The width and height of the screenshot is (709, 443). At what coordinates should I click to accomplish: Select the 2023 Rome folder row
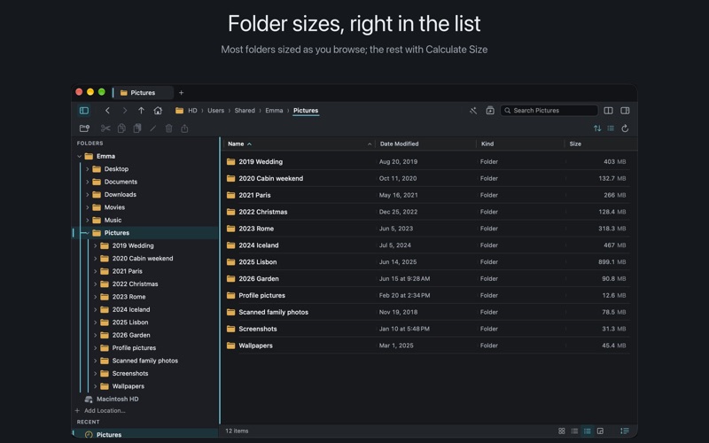[426, 229]
